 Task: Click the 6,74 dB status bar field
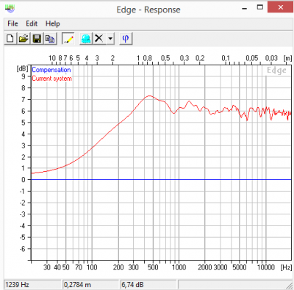pyautogui.click(x=148, y=285)
